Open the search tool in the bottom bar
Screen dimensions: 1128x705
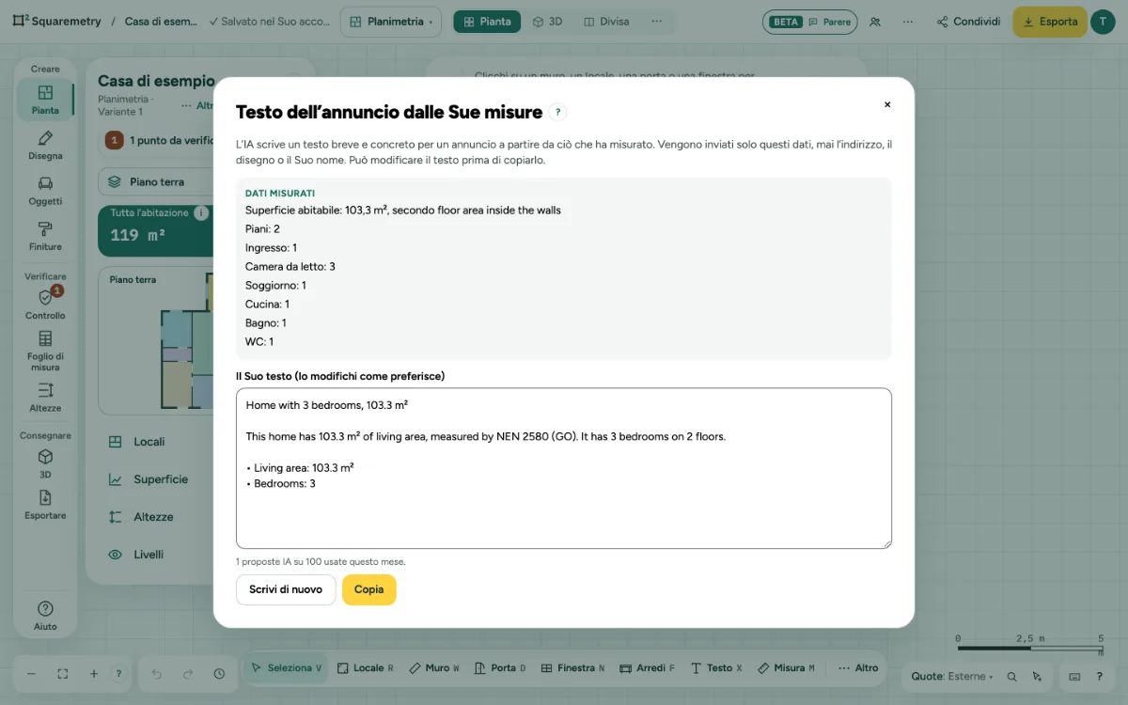(x=1011, y=676)
